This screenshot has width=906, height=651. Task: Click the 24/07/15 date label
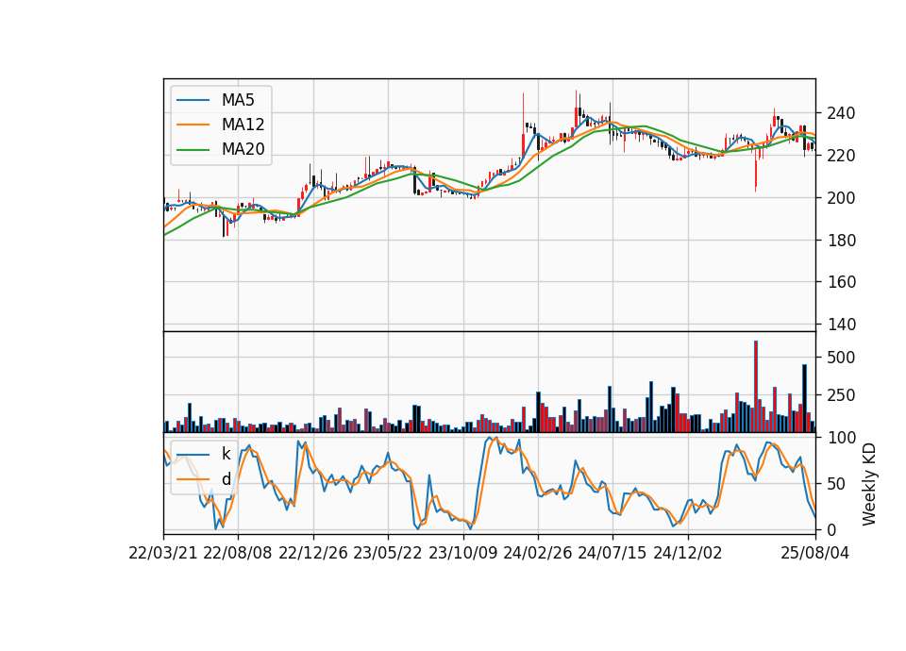coord(612,554)
